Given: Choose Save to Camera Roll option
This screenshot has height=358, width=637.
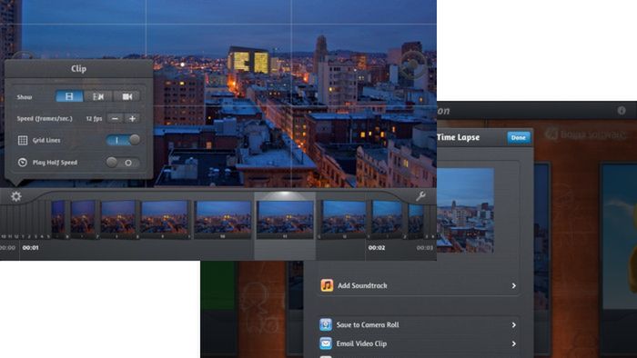Looking at the screenshot, I should (418, 324).
